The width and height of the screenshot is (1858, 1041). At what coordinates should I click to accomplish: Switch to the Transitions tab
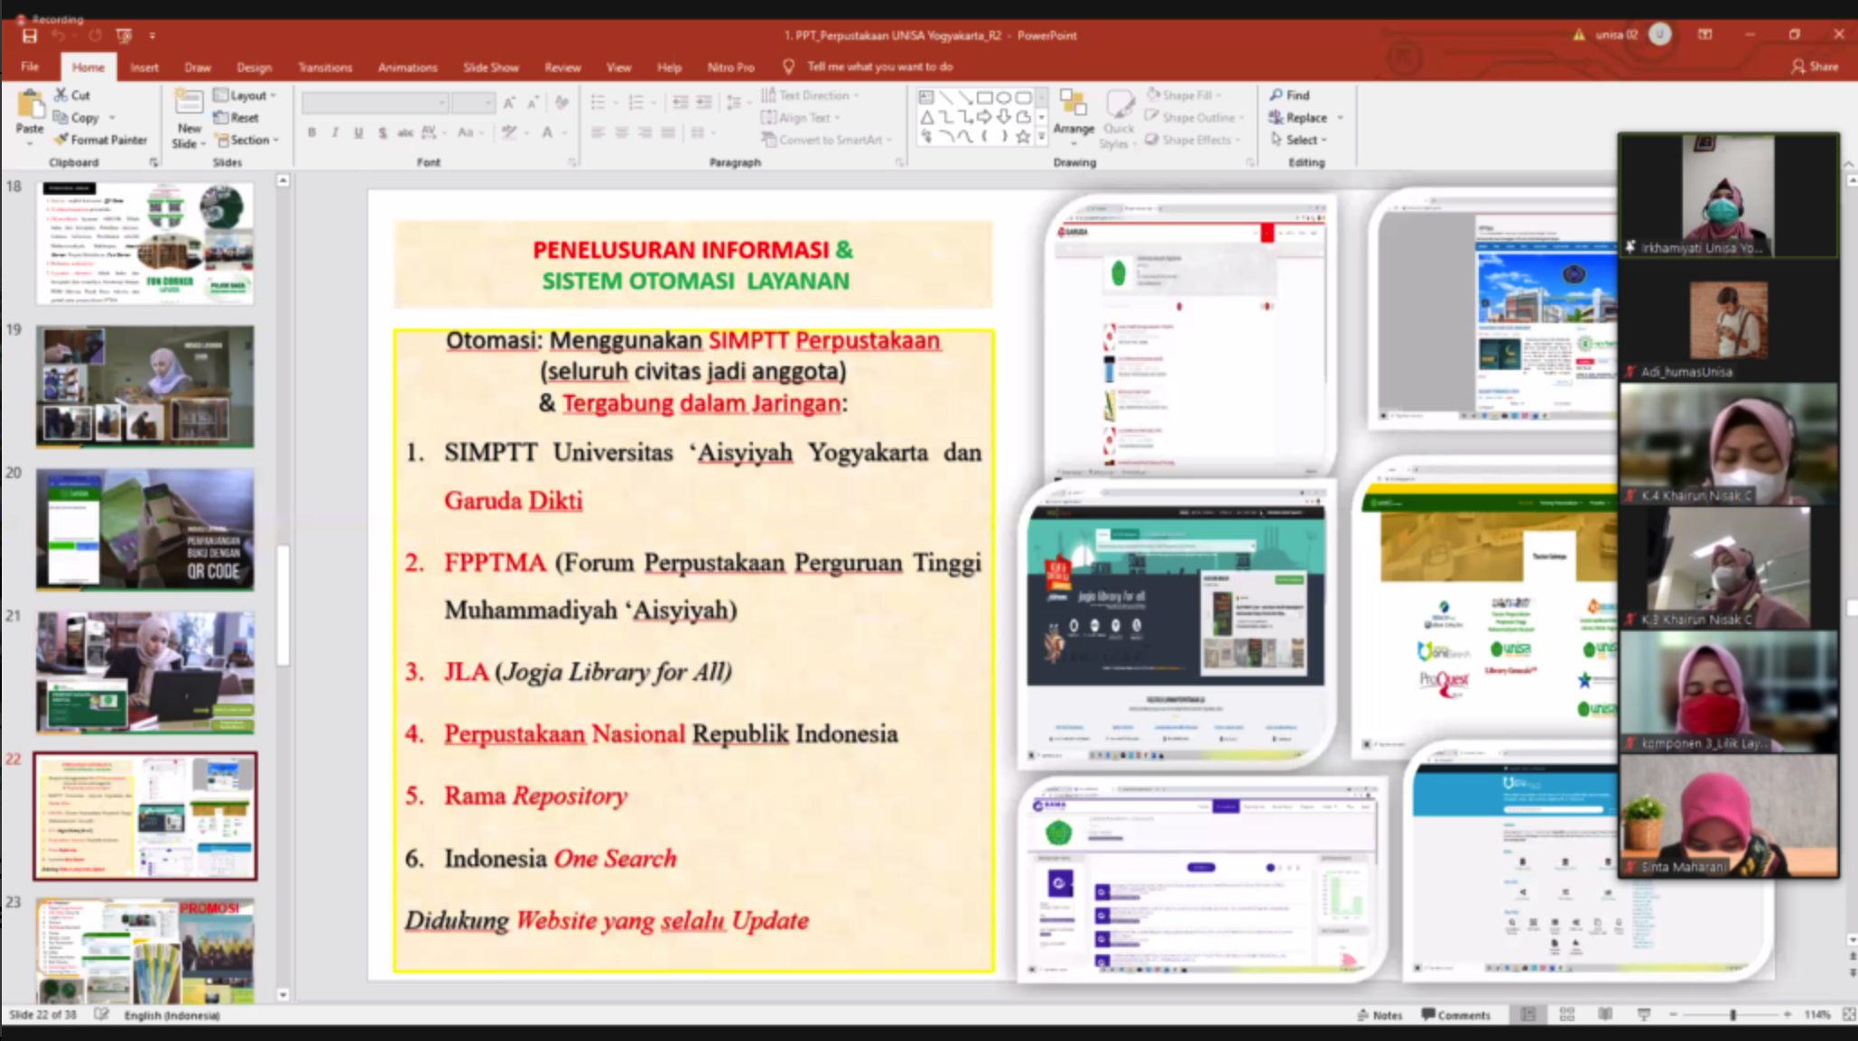click(x=325, y=67)
